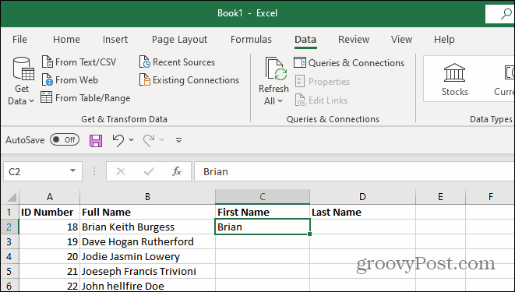Open the Page Layout tab
The image size is (515, 292).
point(179,40)
